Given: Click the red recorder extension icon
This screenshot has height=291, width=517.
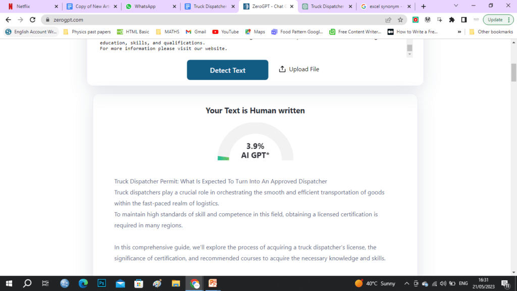Looking at the screenshot, I should click(x=416, y=20).
